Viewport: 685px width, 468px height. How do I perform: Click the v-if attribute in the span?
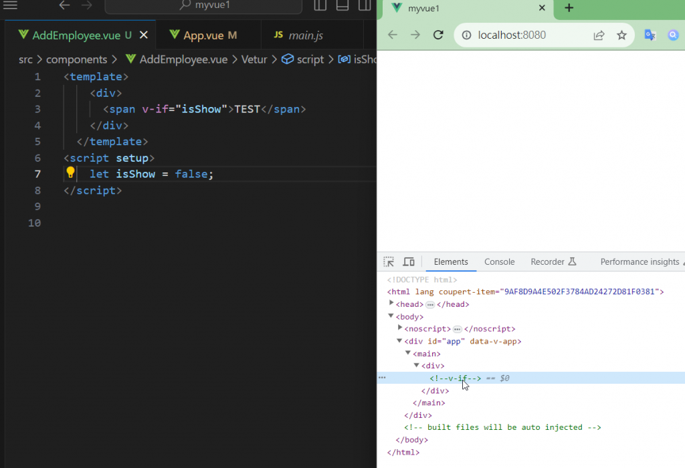155,109
